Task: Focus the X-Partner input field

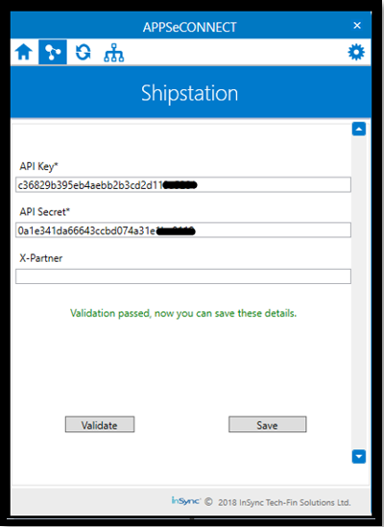Action: 183,276
